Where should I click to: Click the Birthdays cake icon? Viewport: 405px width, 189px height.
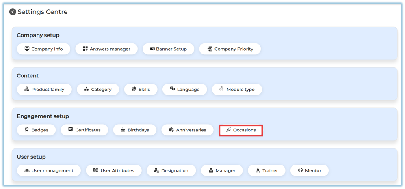click(x=123, y=130)
